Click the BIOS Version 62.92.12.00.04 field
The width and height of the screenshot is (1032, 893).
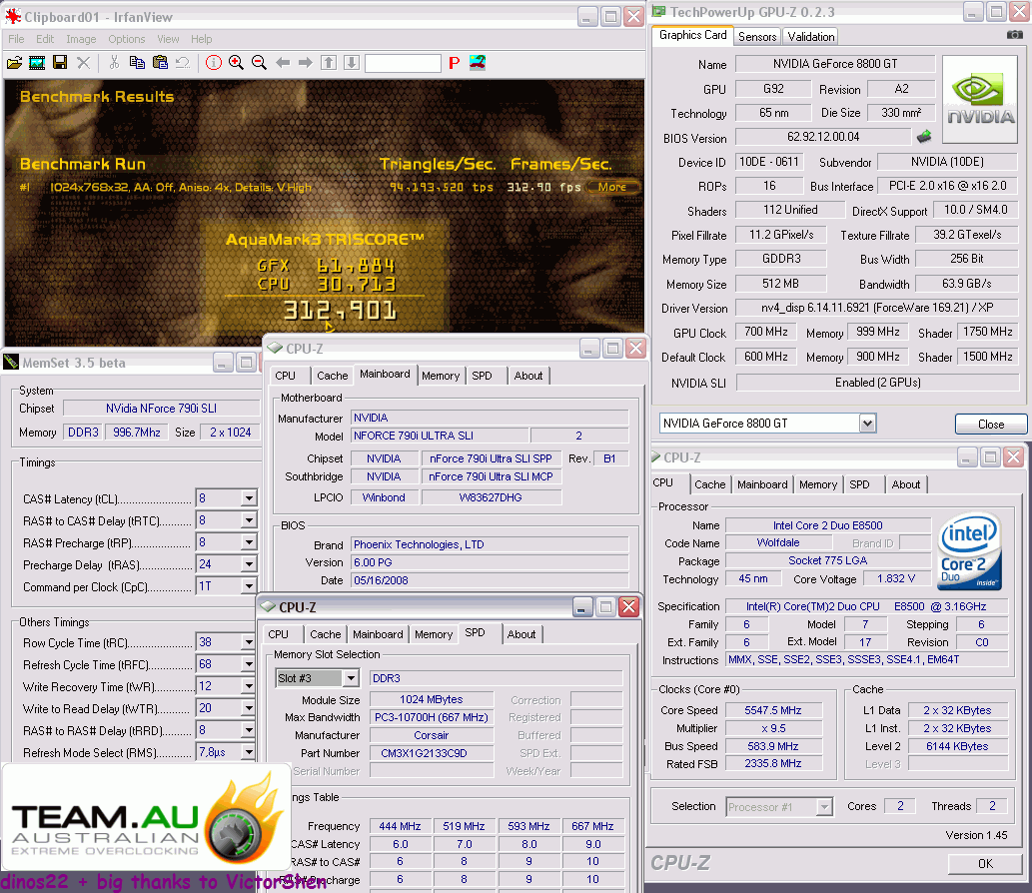[823, 137]
